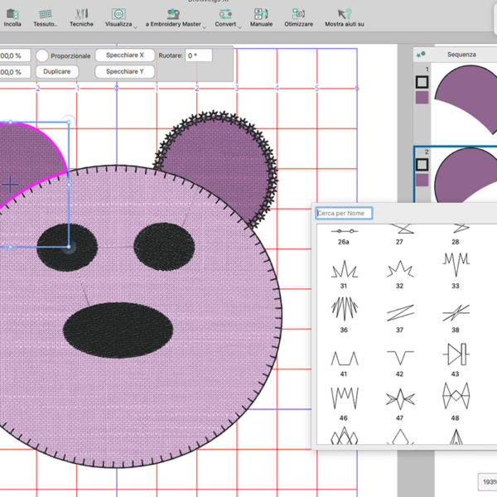Select stitch pattern 38
This screenshot has width=497, height=497.
(x=456, y=318)
